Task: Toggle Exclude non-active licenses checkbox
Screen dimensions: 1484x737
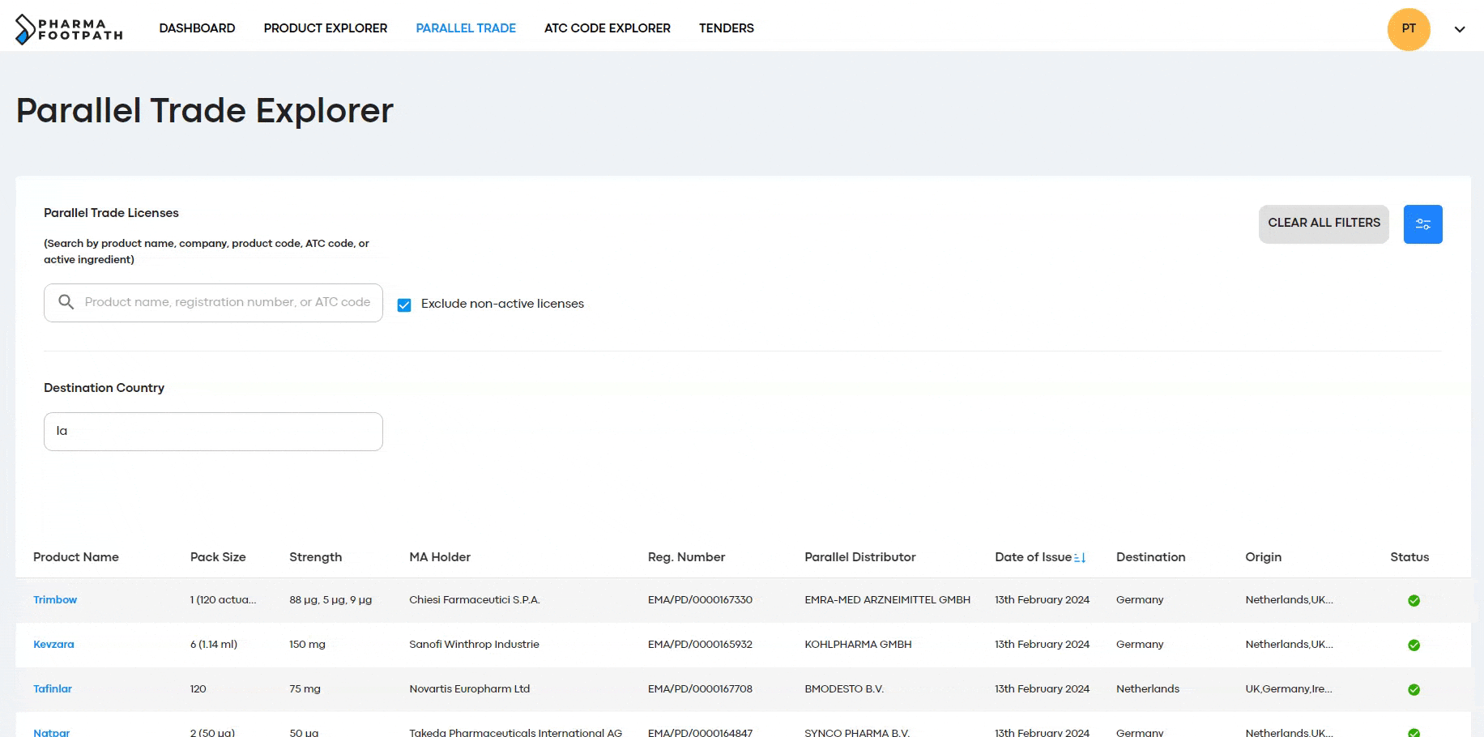Action: coord(404,305)
